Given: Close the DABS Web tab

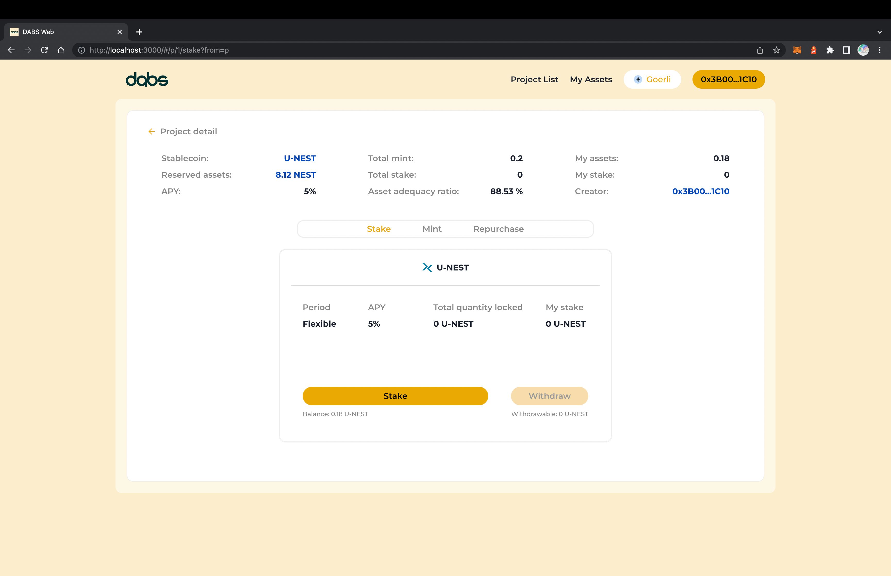Looking at the screenshot, I should click(120, 32).
